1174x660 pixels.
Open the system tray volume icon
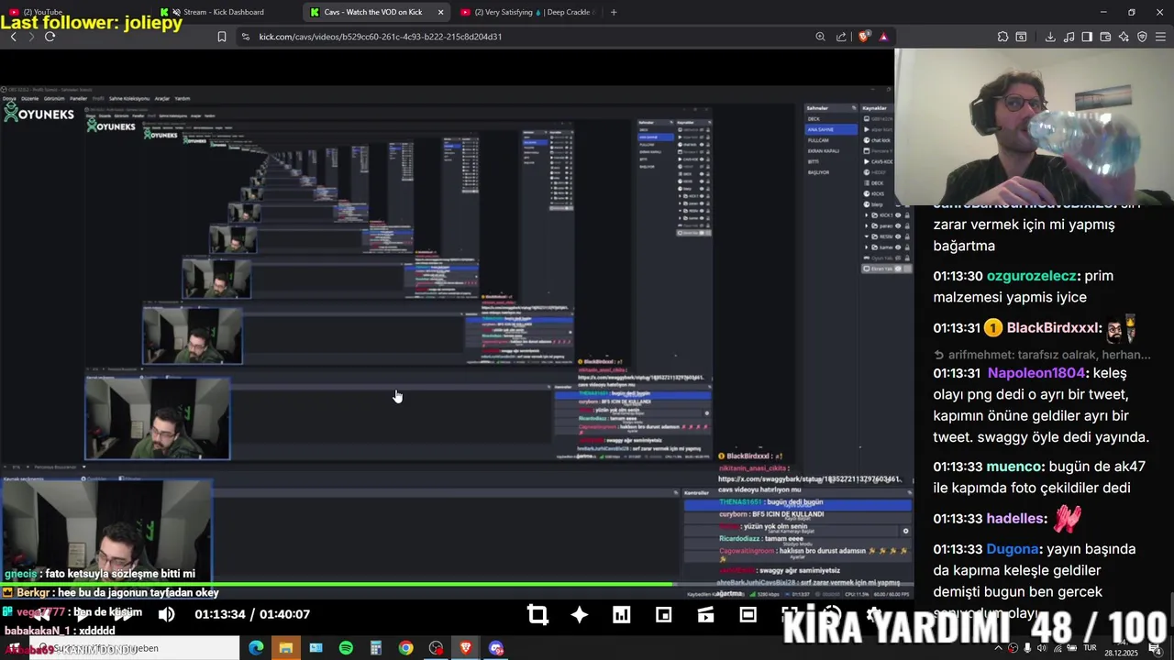[1042, 648]
